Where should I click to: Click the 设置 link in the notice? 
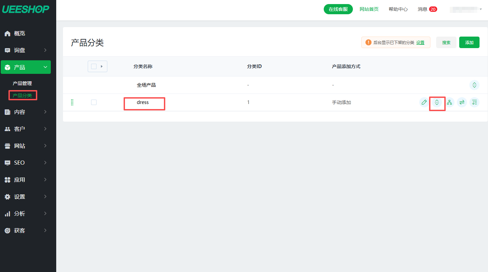pos(420,43)
